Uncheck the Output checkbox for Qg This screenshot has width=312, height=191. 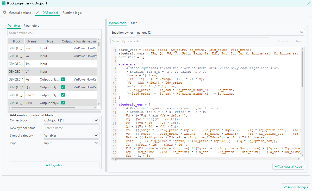pos(63,87)
